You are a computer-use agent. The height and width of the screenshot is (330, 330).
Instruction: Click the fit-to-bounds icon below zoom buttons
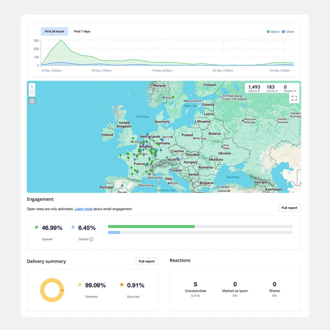tap(32, 101)
